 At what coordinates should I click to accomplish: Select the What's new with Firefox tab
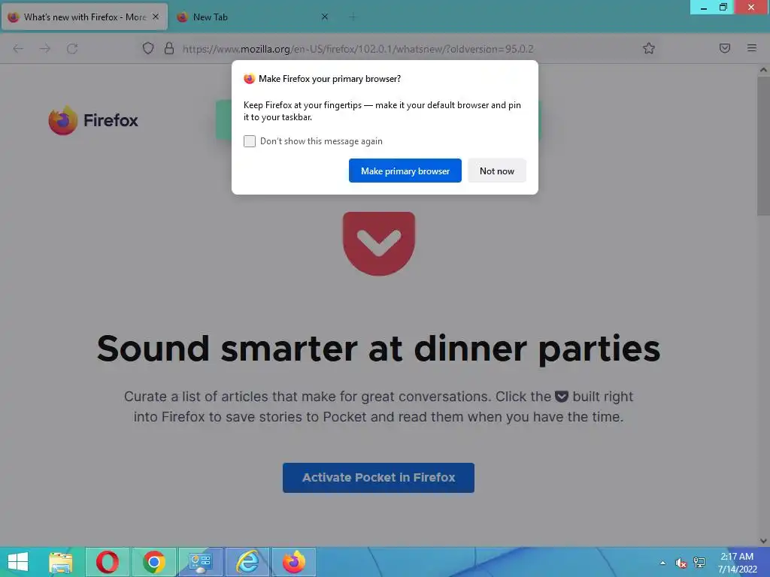84,17
